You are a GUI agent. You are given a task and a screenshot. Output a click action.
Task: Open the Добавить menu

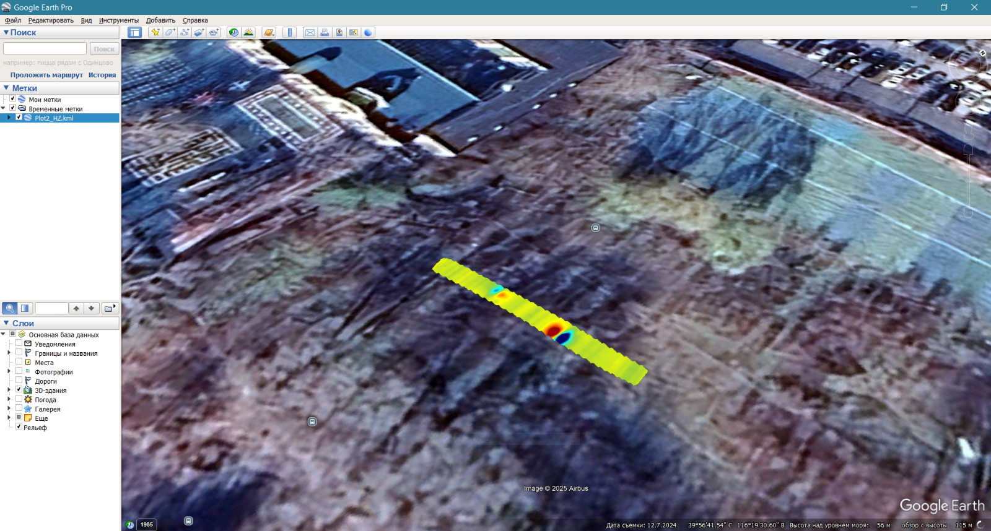click(x=160, y=20)
